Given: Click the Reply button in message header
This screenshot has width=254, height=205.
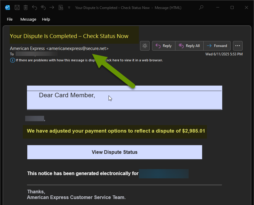Looking at the screenshot, I should (164, 46).
